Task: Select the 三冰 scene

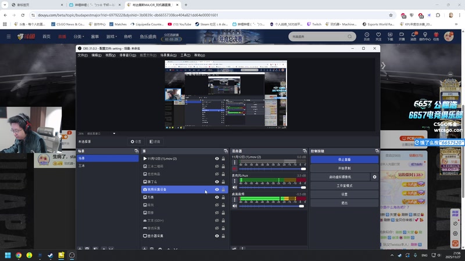Action: click(x=108, y=166)
